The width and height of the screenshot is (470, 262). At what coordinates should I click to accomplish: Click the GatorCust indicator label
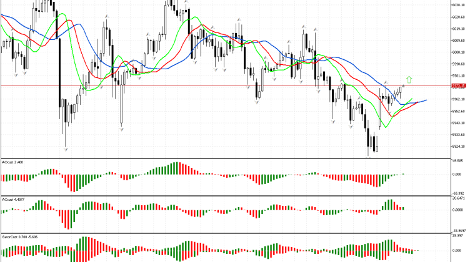[19, 238]
